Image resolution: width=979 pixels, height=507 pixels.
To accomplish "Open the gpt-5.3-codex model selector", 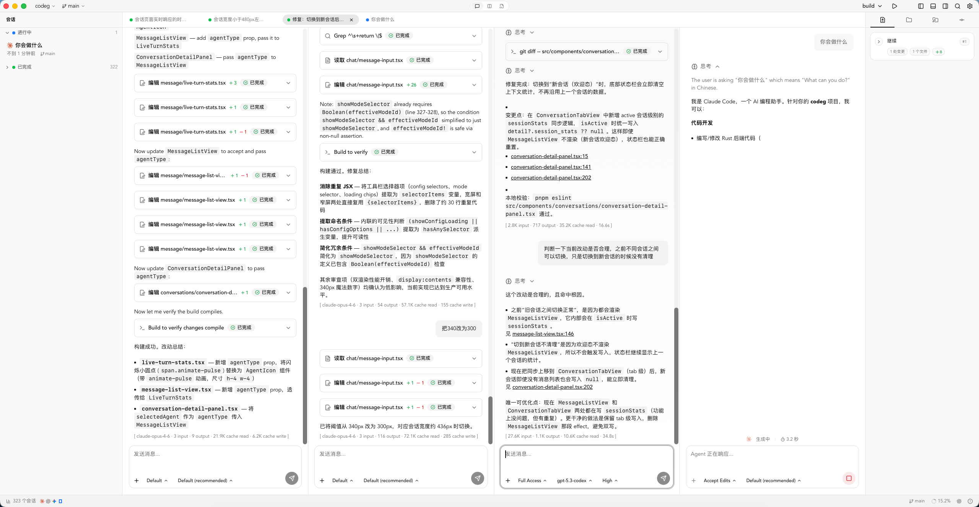I will [x=574, y=480].
